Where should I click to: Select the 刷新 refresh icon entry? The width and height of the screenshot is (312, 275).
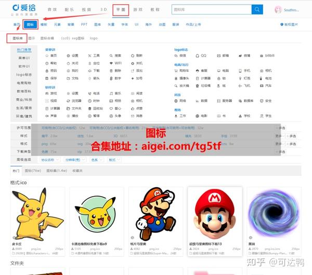pyautogui.click(x=137, y=56)
